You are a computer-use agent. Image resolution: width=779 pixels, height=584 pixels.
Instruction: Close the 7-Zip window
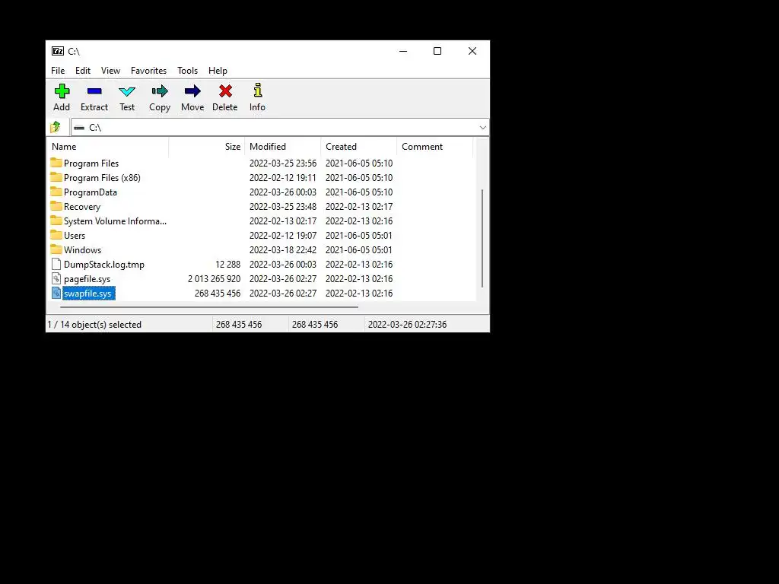[x=472, y=51]
